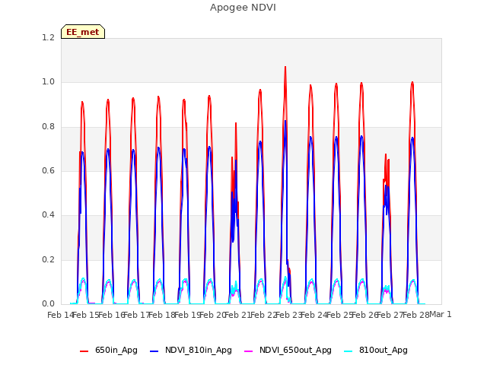Viewport: 487px width, 365px height.
Task: Click the last red peak near Feb 28
Action: click(412, 83)
